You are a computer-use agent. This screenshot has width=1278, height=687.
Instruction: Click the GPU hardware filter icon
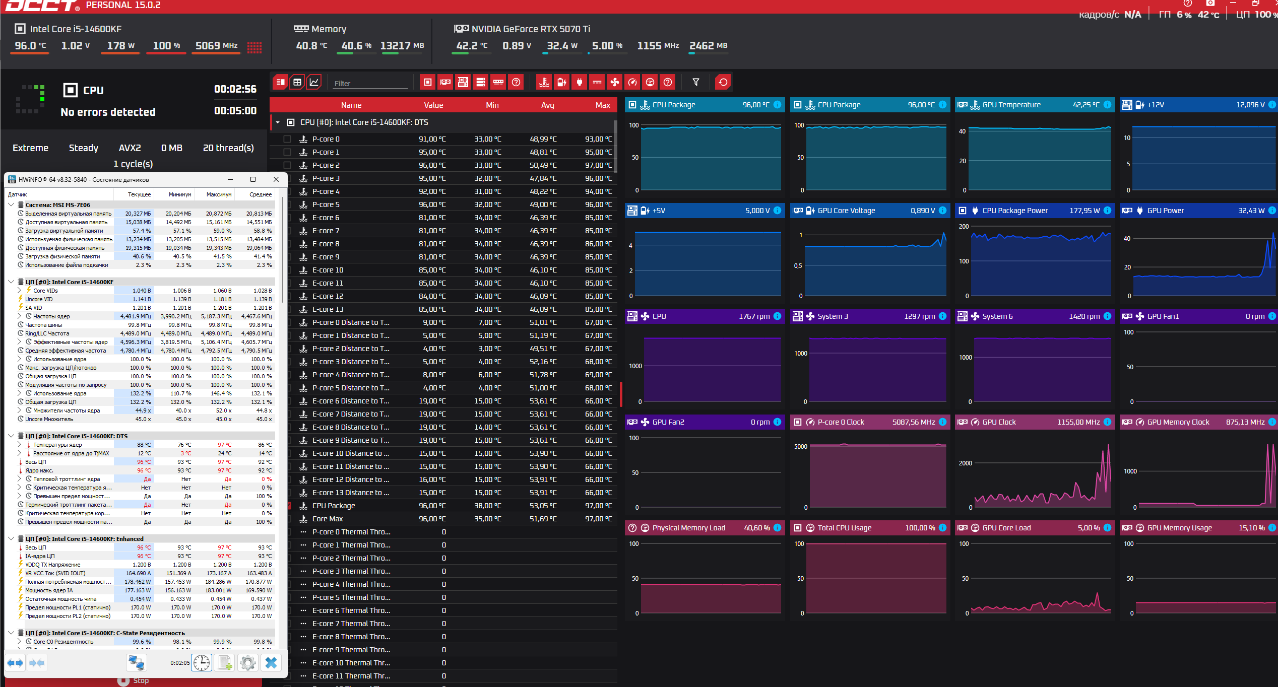coord(445,82)
